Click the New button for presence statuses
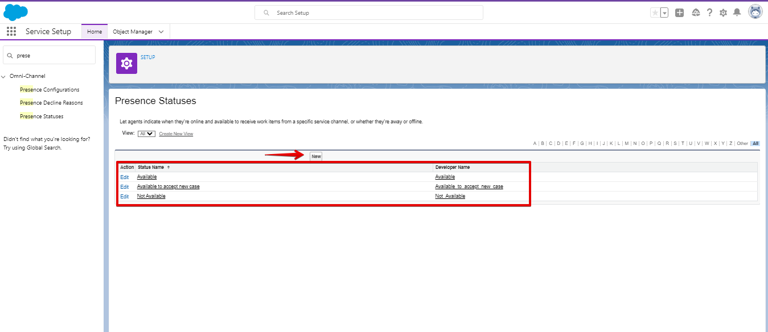This screenshot has width=768, height=332. pyautogui.click(x=315, y=155)
